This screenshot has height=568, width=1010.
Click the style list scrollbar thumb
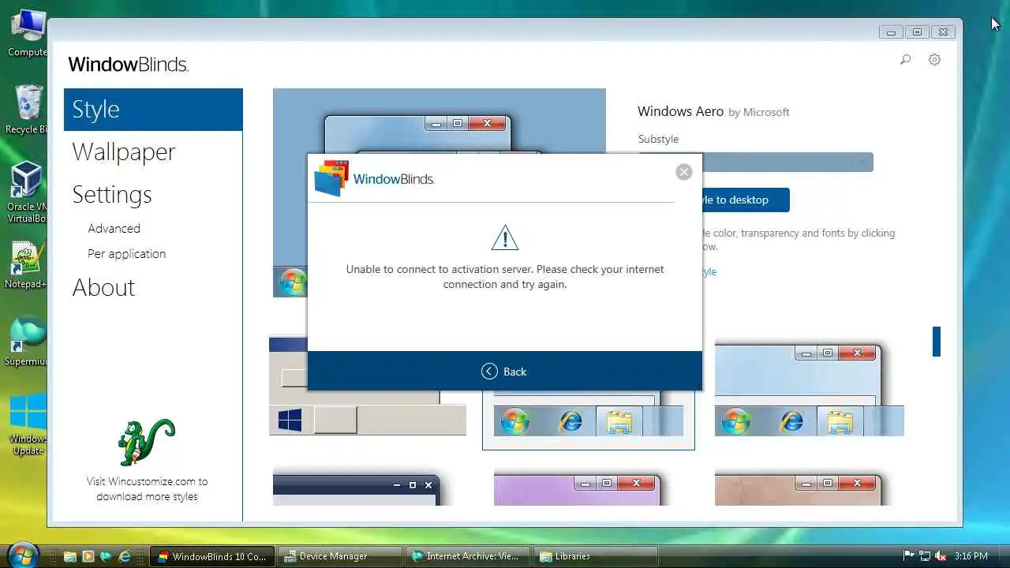click(x=937, y=342)
